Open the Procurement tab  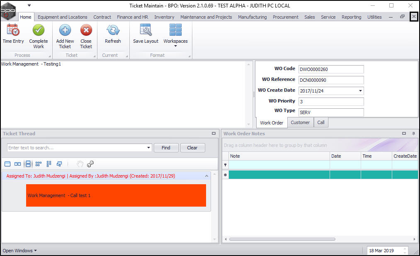click(x=286, y=17)
